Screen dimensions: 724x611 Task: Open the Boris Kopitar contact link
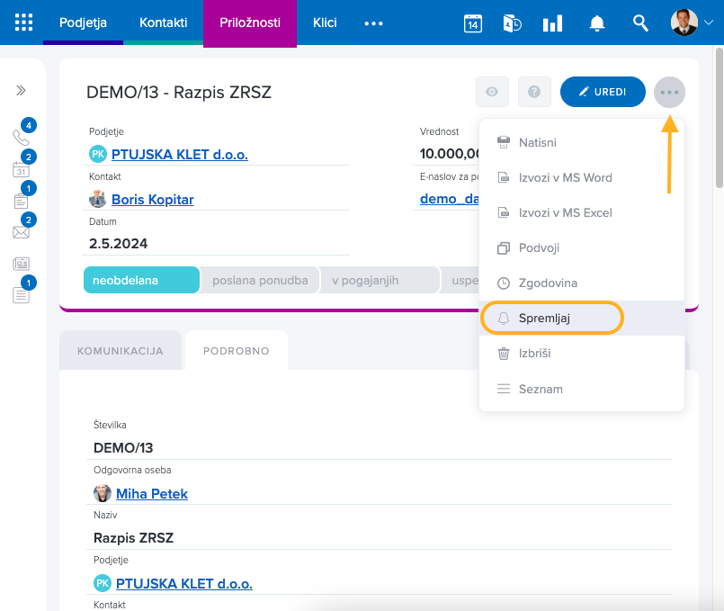click(152, 200)
